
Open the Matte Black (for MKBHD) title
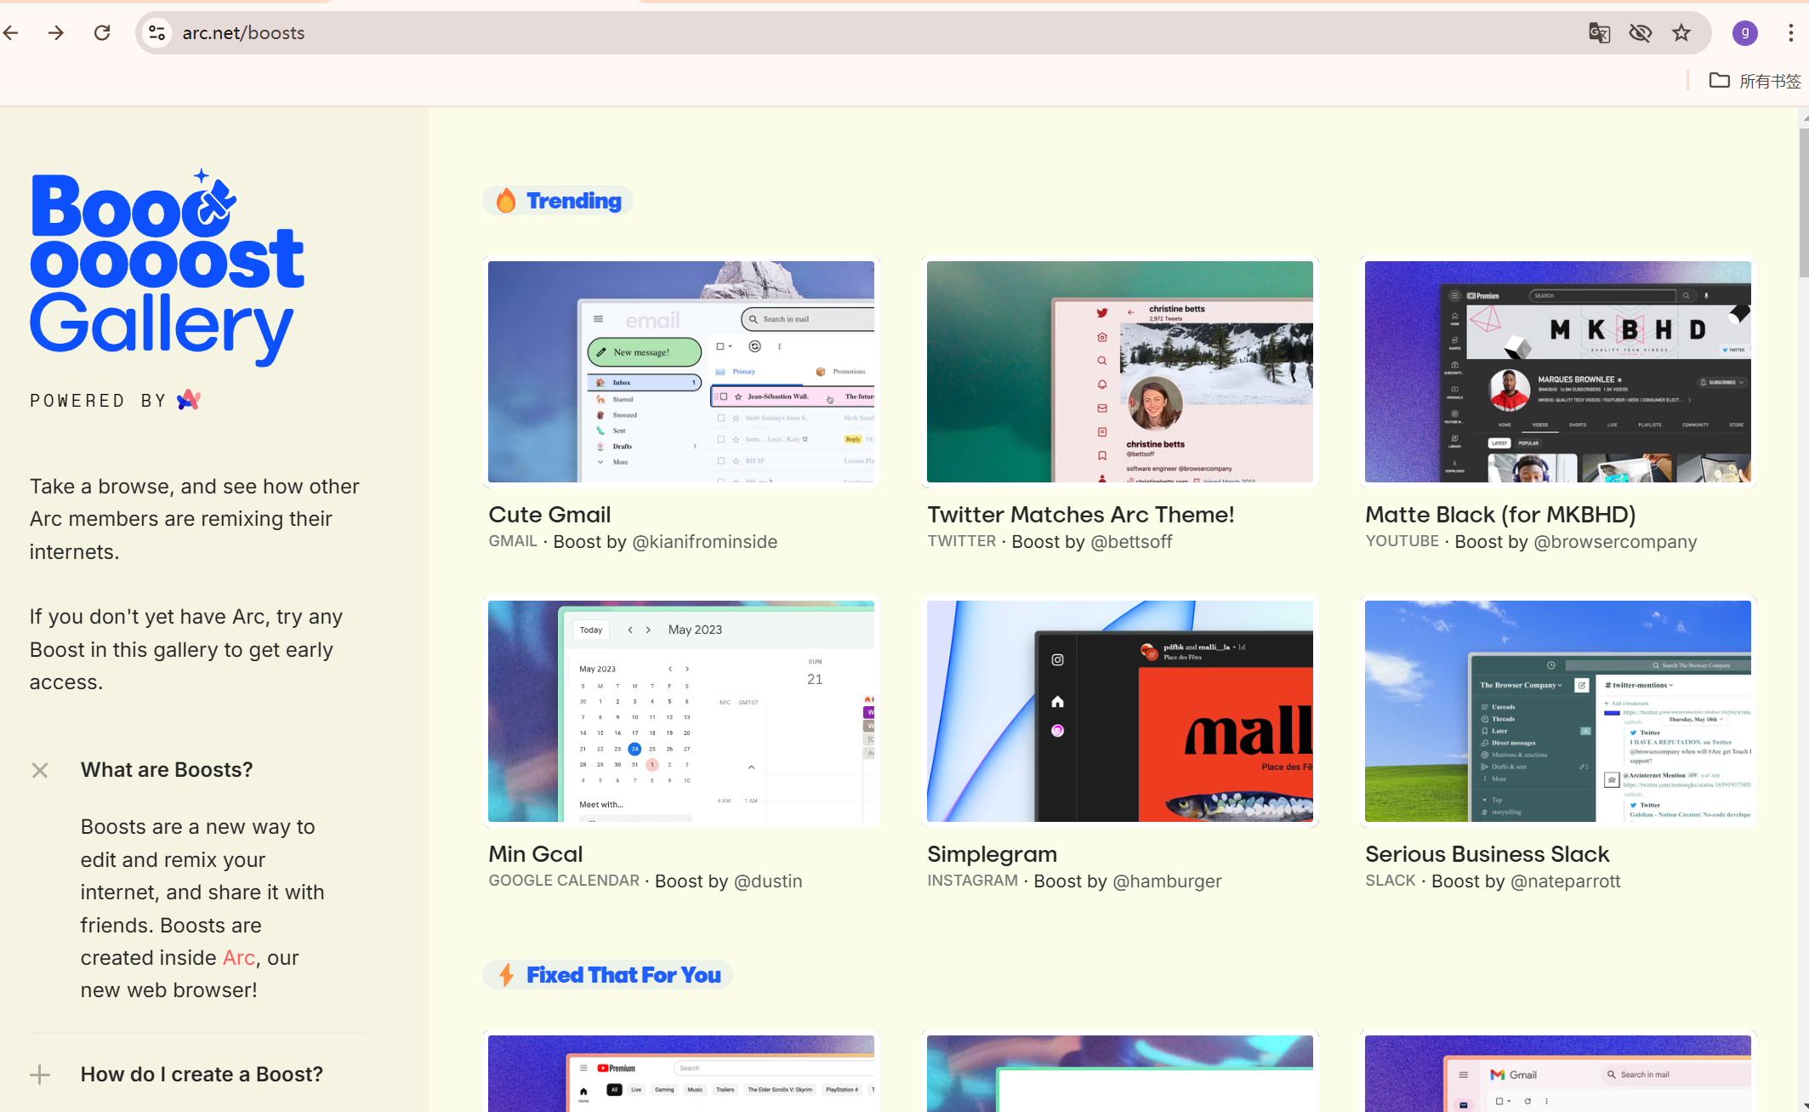click(1501, 515)
